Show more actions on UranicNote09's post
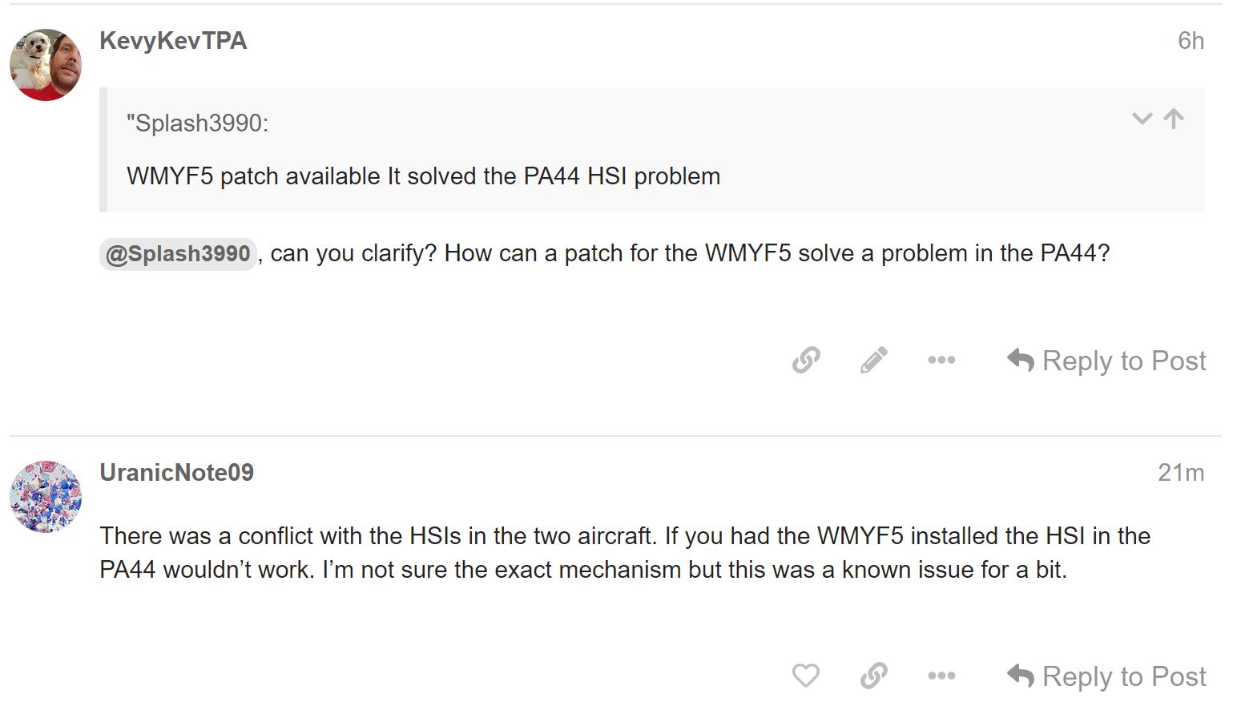 click(941, 676)
